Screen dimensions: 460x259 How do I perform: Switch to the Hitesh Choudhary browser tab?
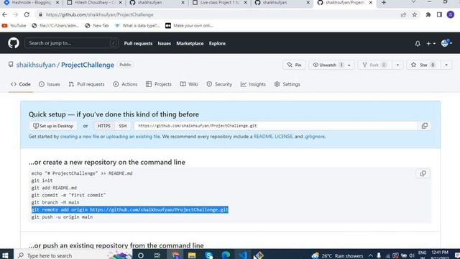pyautogui.click(x=94, y=3)
